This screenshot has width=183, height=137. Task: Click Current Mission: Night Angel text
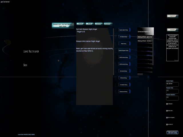(87, 29)
